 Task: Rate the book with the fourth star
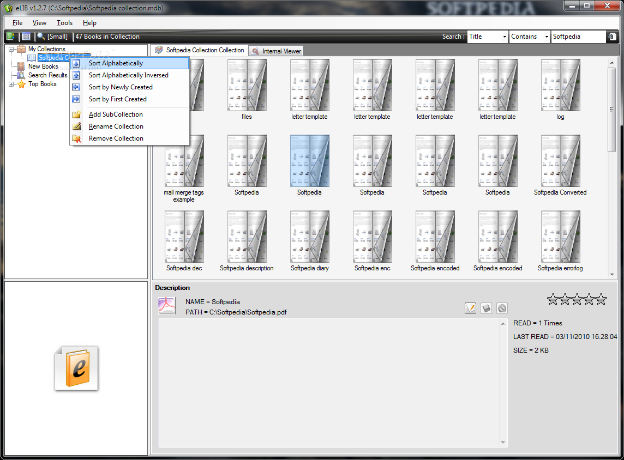pyautogui.click(x=589, y=299)
